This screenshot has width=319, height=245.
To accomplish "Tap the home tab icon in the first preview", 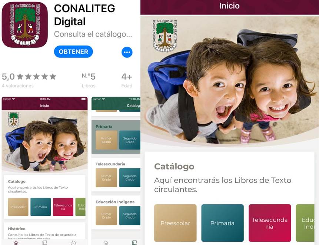I will (16, 242).
